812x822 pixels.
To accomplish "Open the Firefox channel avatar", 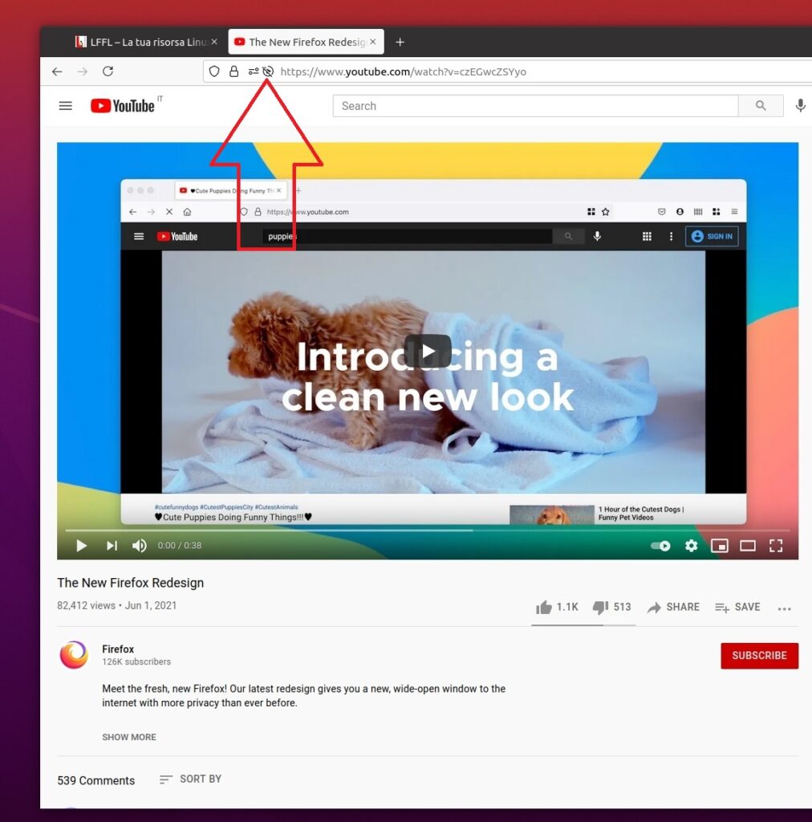I will (74, 655).
